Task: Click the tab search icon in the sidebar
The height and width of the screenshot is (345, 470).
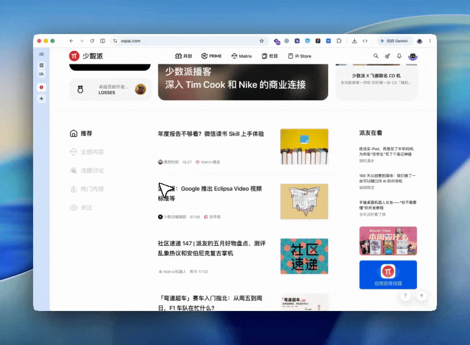Action: click(x=41, y=74)
